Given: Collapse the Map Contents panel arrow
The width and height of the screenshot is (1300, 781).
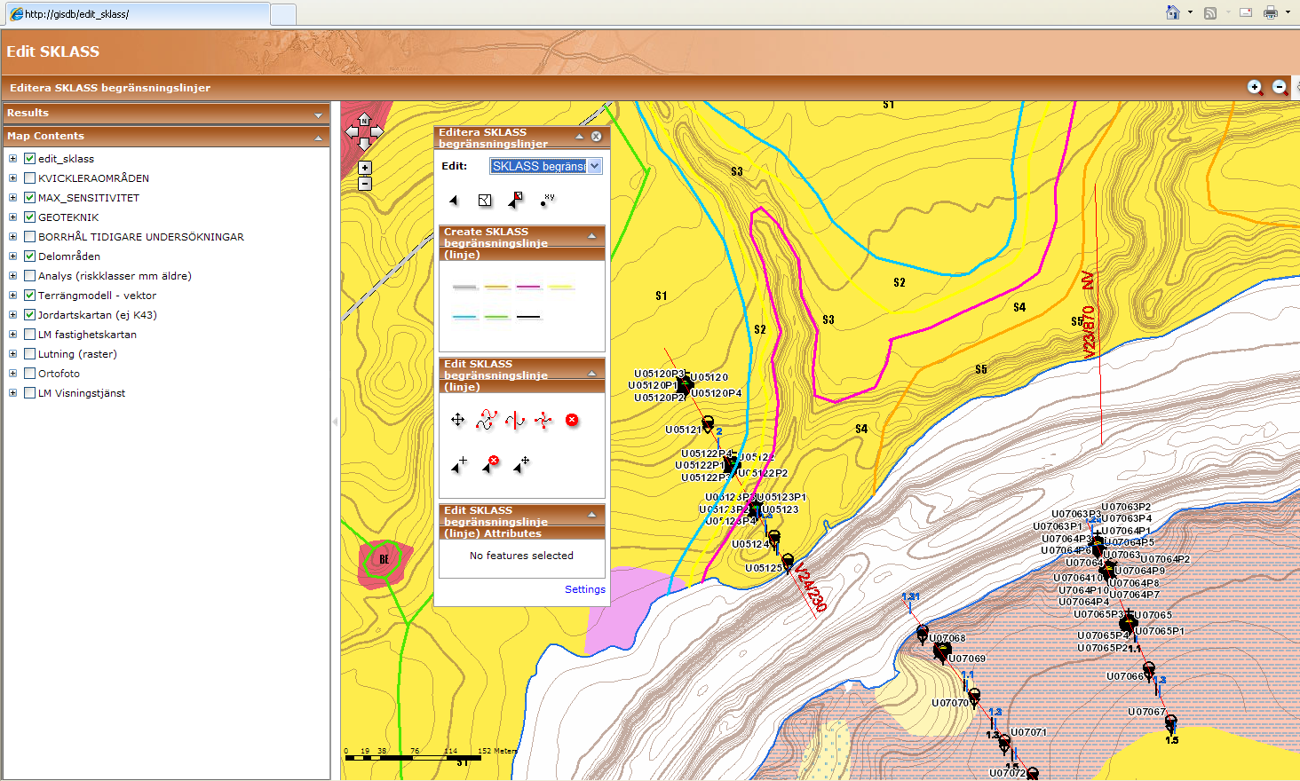Looking at the screenshot, I should 318,138.
